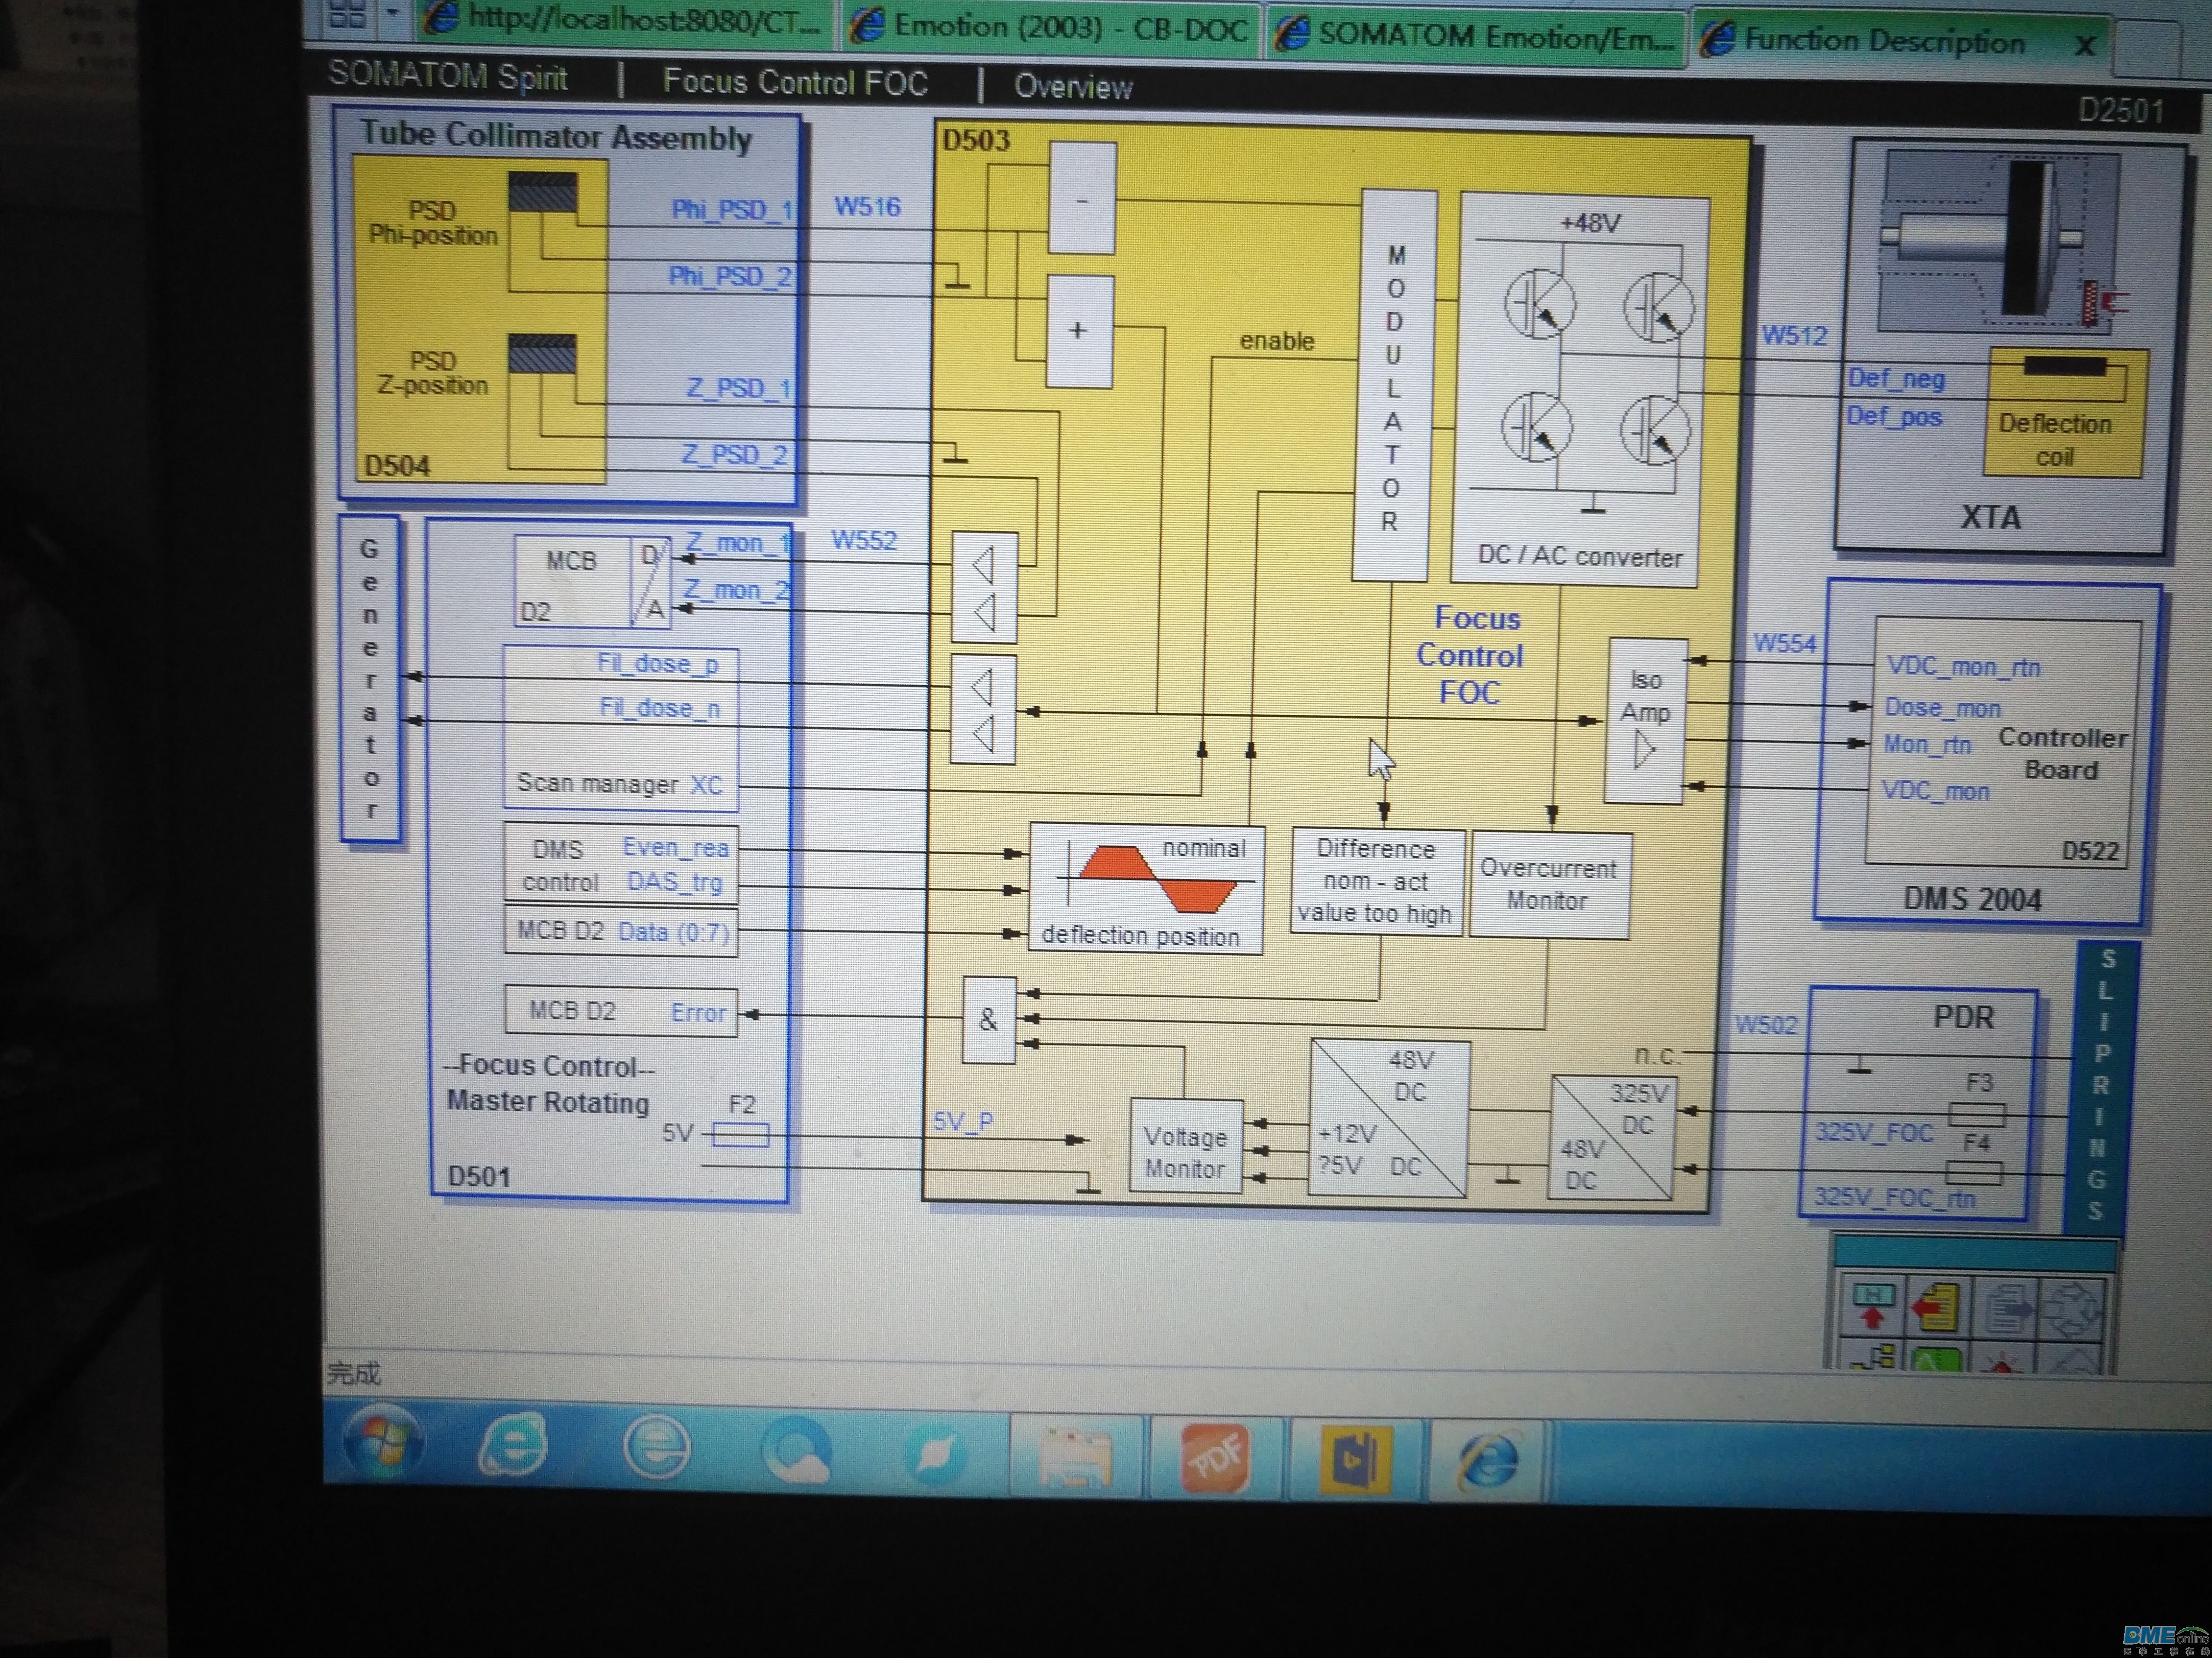Expand the tab list dropdown arrow
Screen dimensions: 2212x1658
tap(393, 14)
